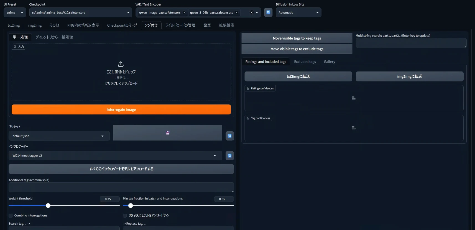Click the txt2imgに転送 button

coord(298,76)
